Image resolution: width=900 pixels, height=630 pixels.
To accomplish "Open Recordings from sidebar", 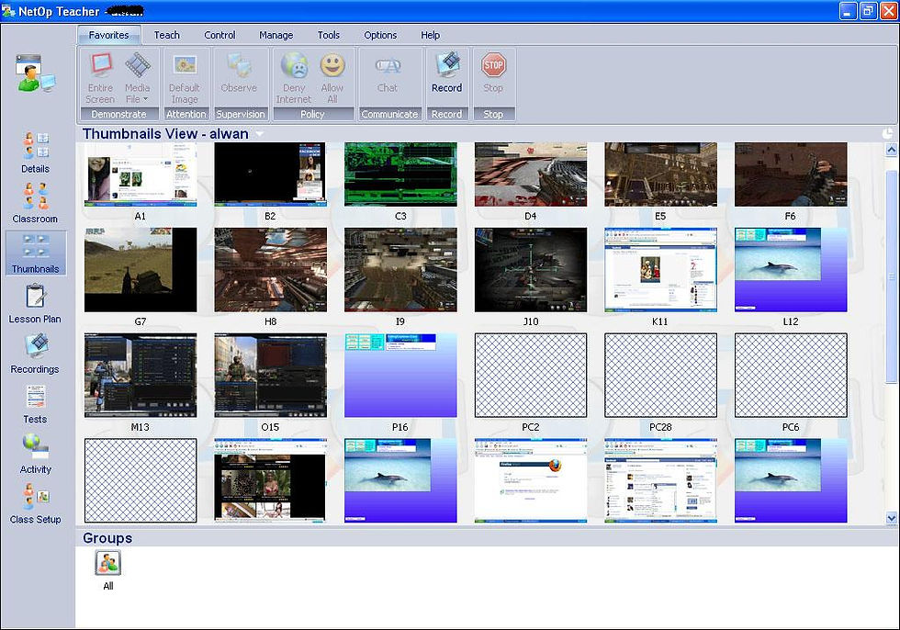I will [x=35, y=354].
